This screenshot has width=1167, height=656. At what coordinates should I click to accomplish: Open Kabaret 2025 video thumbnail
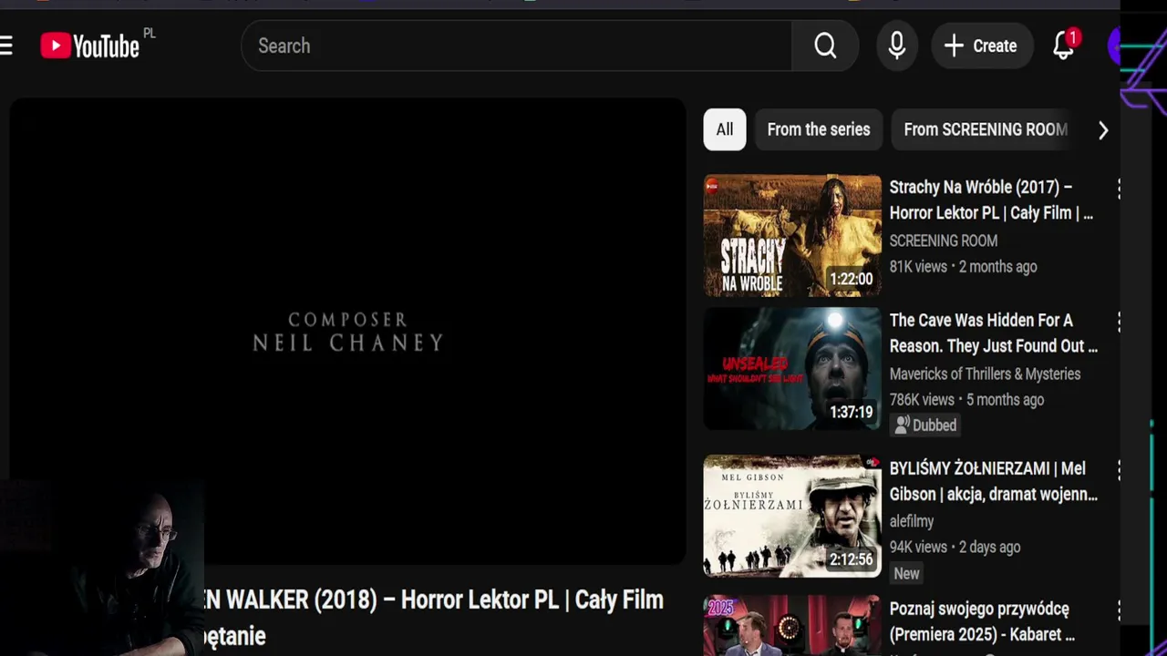click(792, 626)
